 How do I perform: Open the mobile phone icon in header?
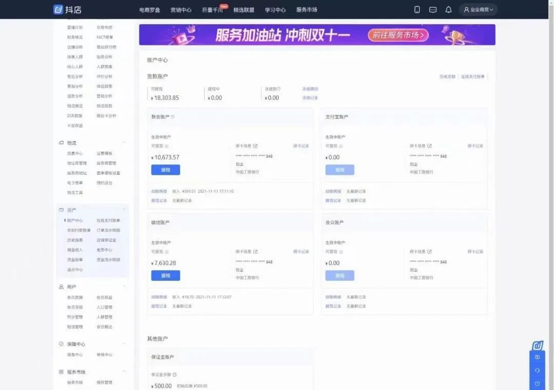[417, 10]
